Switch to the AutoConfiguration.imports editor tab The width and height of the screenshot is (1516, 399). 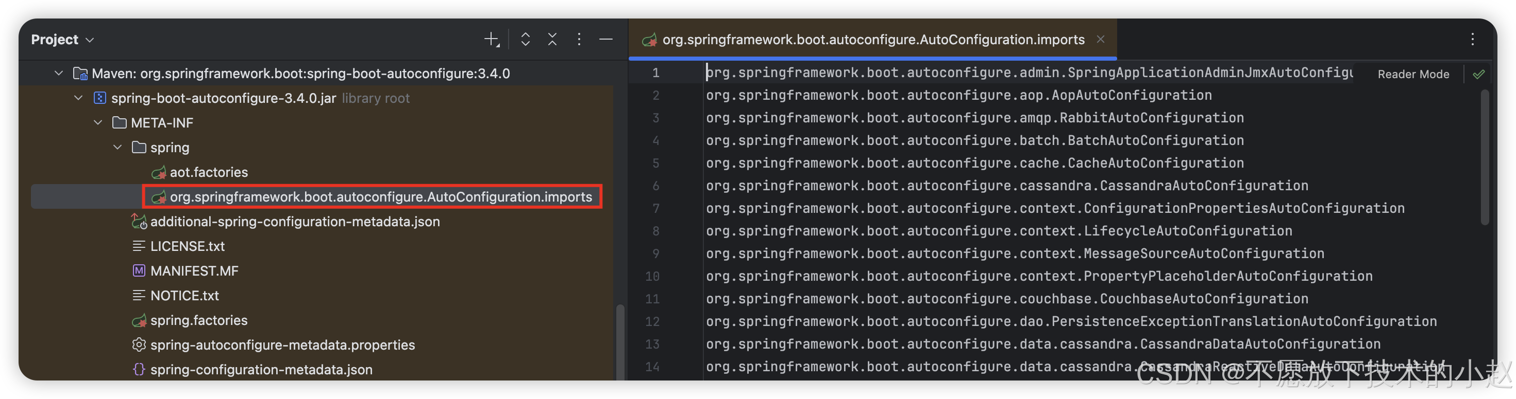coord(873,40)
